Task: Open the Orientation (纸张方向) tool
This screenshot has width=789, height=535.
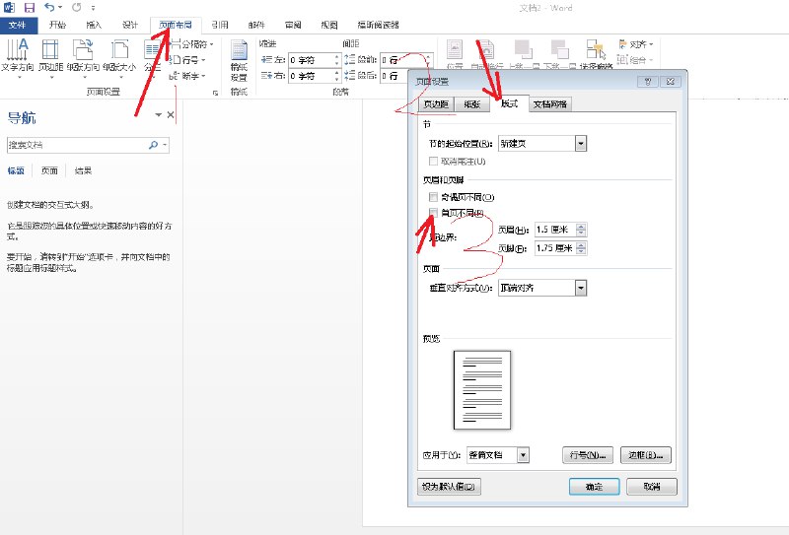Action: coord(83,58)
